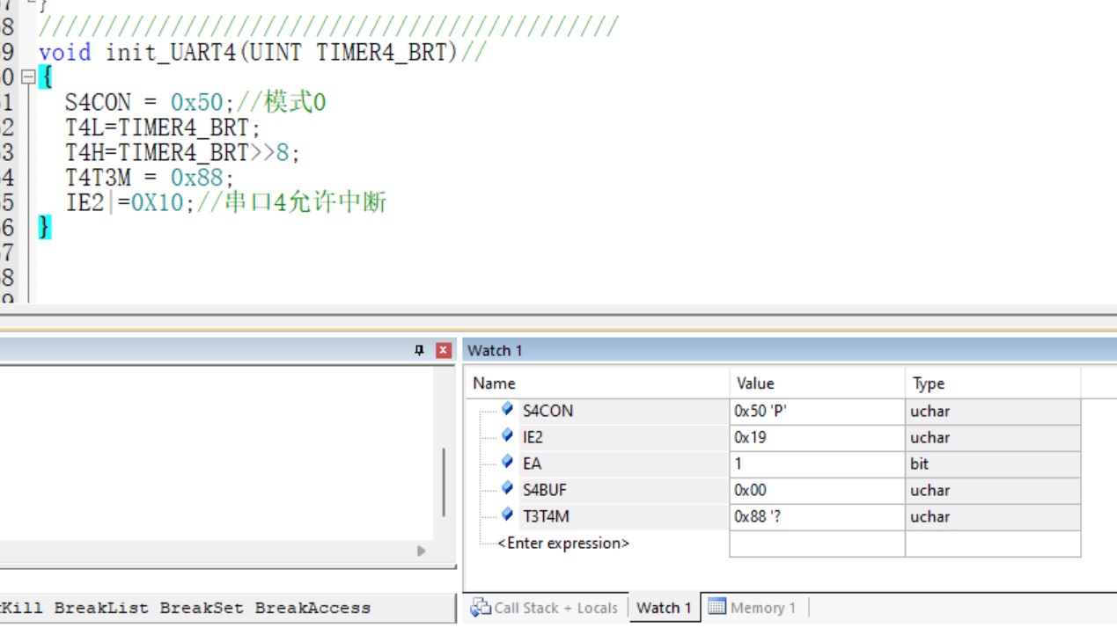Click the EA value cell showing 1
The image size is (1117, 628).
coord(816,464)
